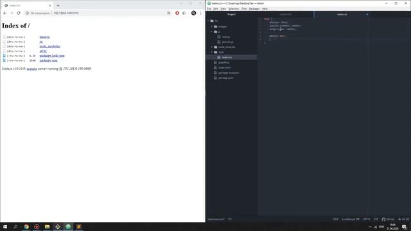Open main.js in the Atom tree
The height and width of the screenshot is (231, 411).
(x=225, y=37)
